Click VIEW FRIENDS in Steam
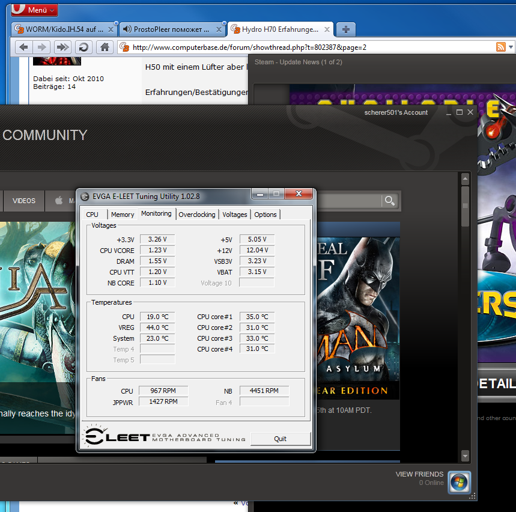 click(x=419, y=474)
